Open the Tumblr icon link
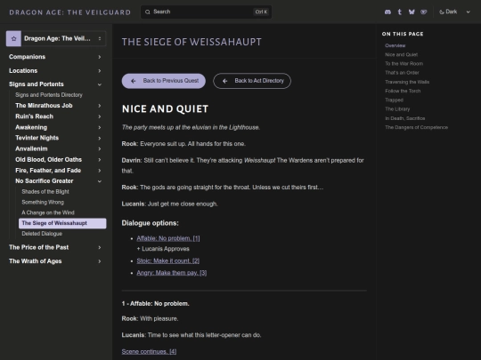Image resolution: width=481 pixels, height=360 pixels. tap(399, 12)
